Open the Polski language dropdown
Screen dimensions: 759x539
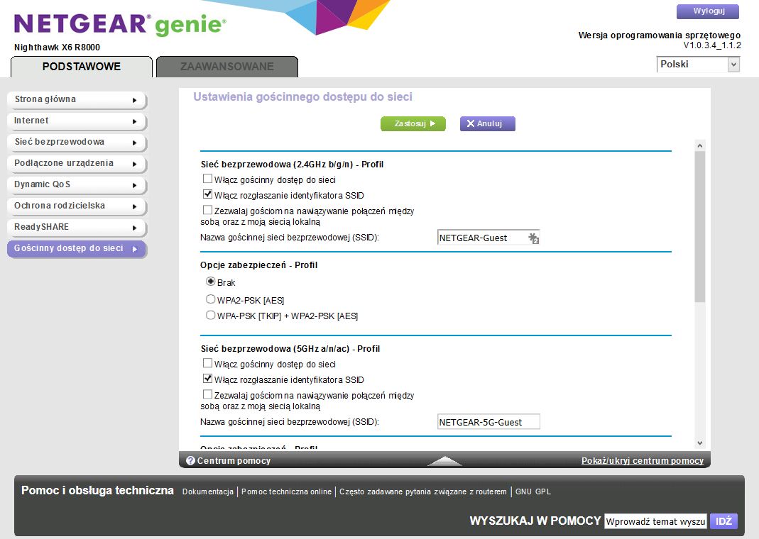pyautogui.click(x=698, y=65)
